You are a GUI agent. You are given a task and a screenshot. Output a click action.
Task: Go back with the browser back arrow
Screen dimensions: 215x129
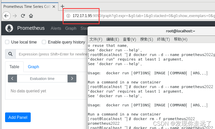coord(6,16)
